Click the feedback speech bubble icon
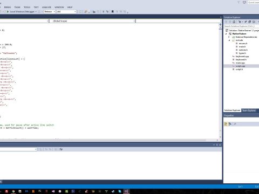This screenshot has width=259, height=194. point(244,2)
